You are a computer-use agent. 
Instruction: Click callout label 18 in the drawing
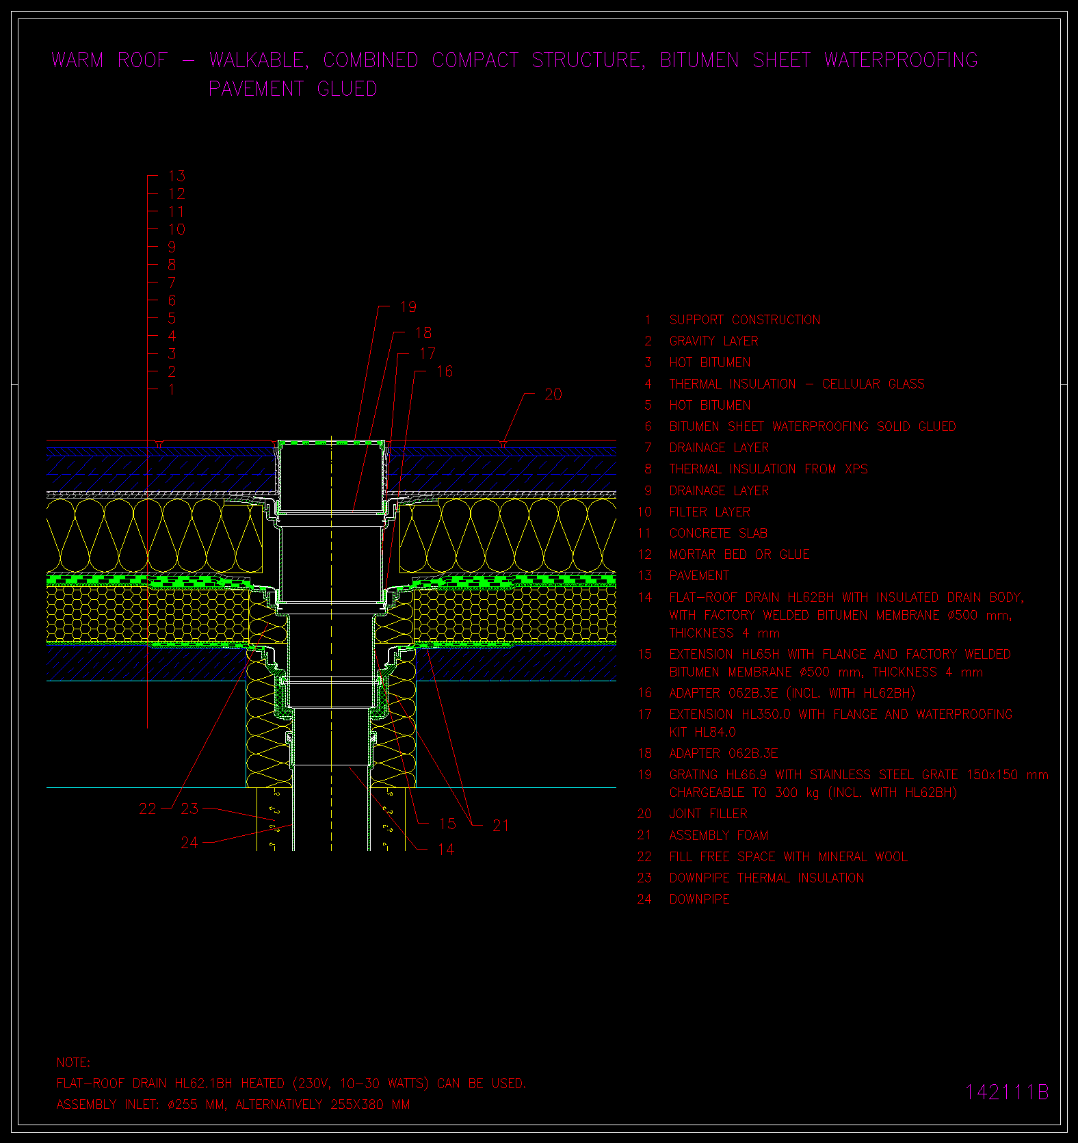pos(423,332)
